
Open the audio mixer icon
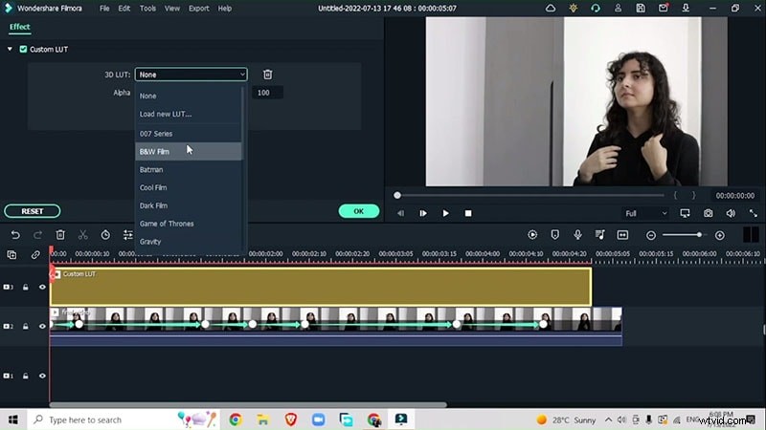(x=600, y=235)
